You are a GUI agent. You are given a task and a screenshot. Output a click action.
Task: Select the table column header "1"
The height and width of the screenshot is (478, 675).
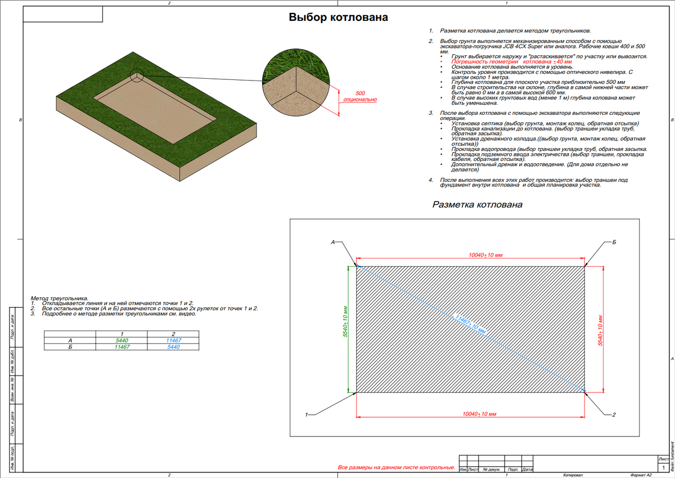[122, 334]
